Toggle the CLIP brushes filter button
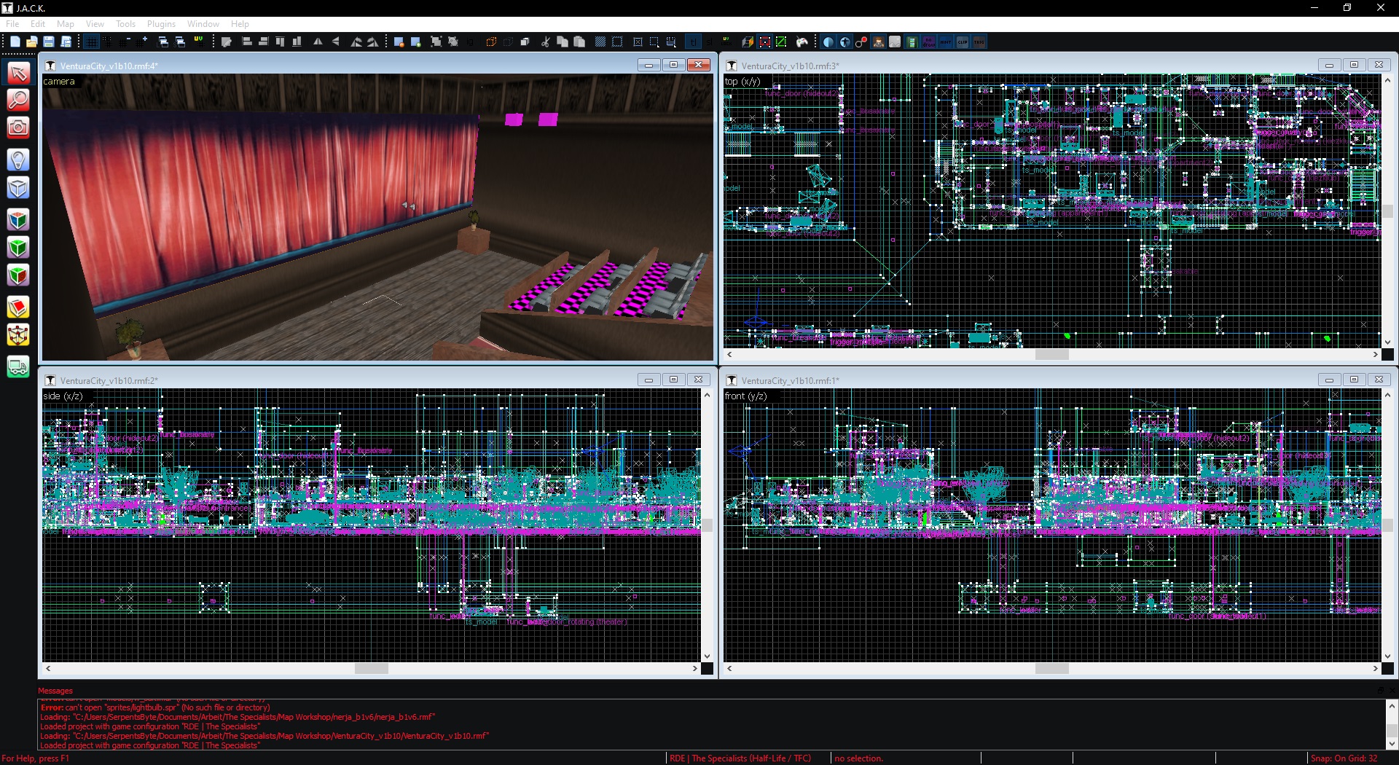The width and height of the screenshot is (1399, 765). (963, 42)
